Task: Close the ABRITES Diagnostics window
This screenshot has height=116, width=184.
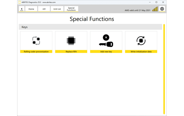Action: pos(163,2)
